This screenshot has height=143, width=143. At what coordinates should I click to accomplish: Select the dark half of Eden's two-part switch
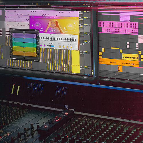(49, 46)
